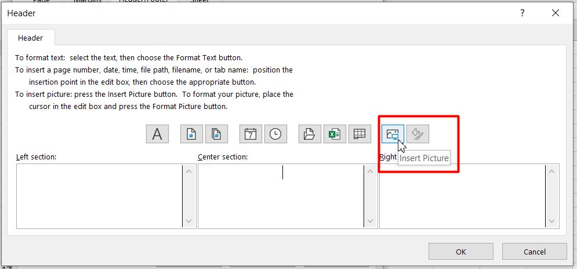Click the Format Picture button
This screenshot has width=577, height=269.
coord(418,134)
